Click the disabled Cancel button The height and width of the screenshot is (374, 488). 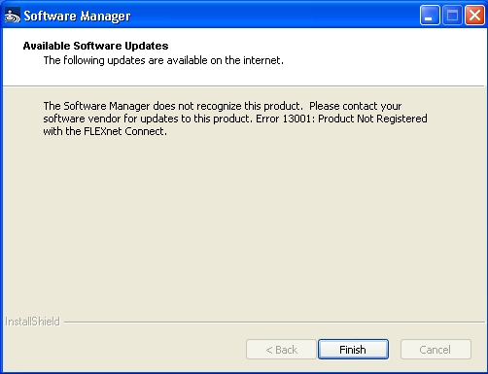pyautogui.click(x=436, y=350)
